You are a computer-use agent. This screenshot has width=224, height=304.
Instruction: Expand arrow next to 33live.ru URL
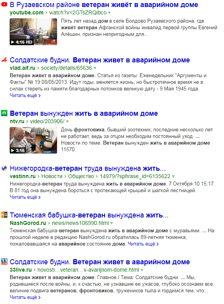point(142,270)
